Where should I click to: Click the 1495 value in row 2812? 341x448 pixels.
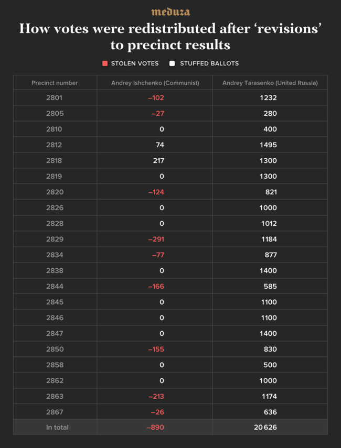click(268, 145)
